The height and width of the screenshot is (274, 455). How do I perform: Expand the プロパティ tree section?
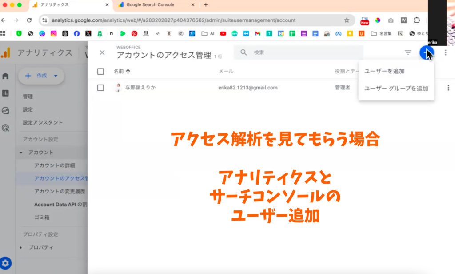point(20,247)
